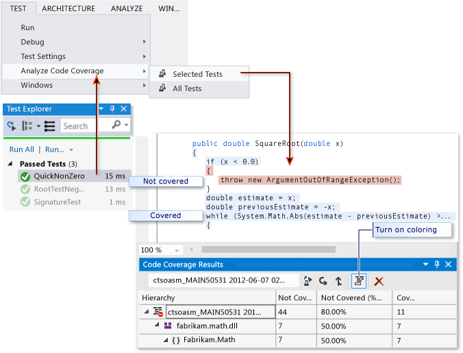The height and width of the screenshot is (353, 463).
Task: Choose Selected Tests from the submenu
Action: 197,74
